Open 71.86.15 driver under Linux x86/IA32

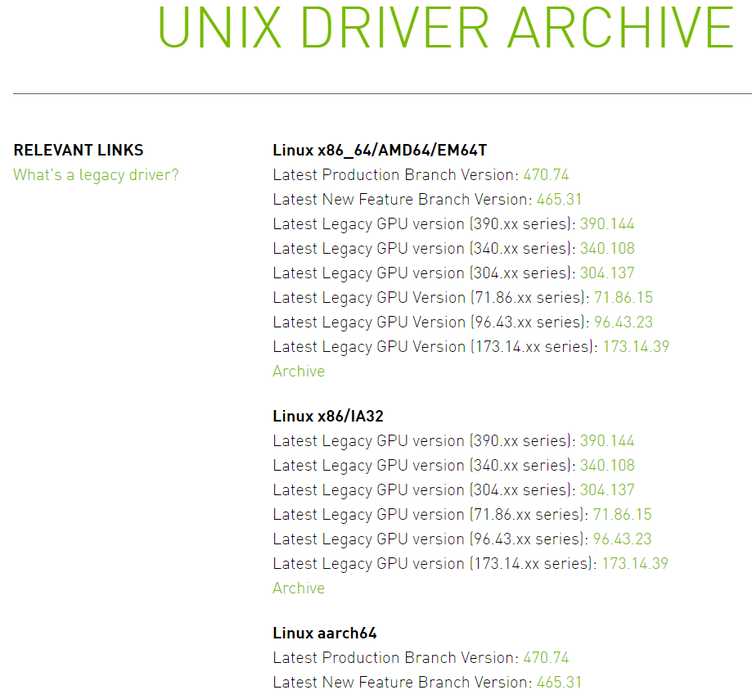[623, 514]
